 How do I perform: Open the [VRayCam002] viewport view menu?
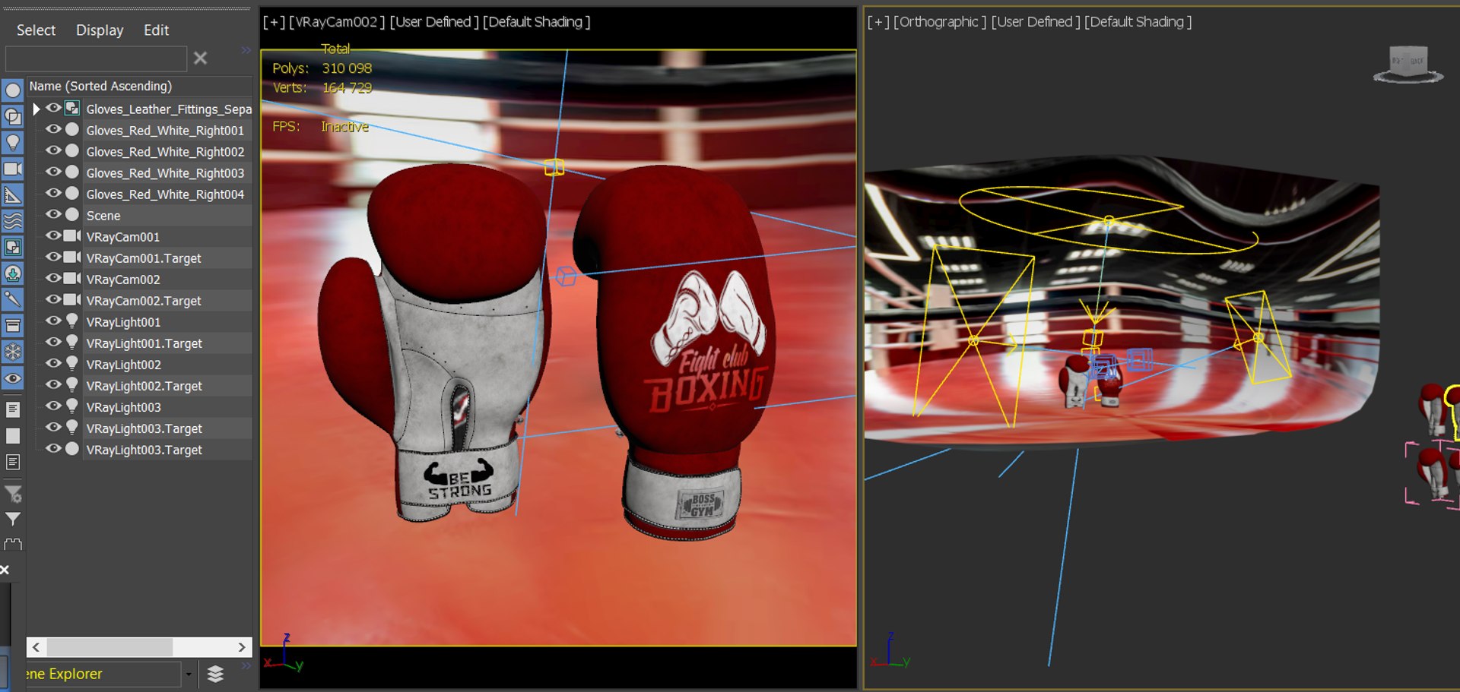pos(337,22)
